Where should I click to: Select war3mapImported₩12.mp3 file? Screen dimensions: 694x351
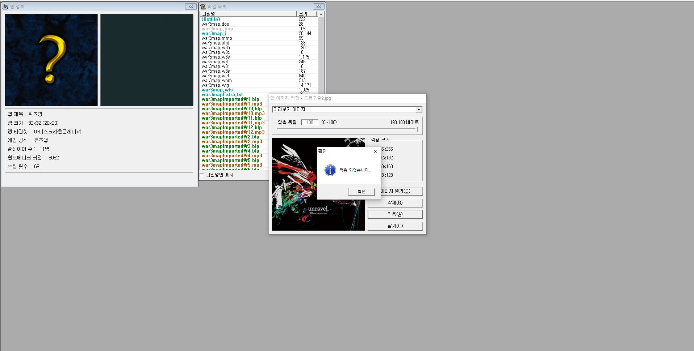click(x=233, y=132)
